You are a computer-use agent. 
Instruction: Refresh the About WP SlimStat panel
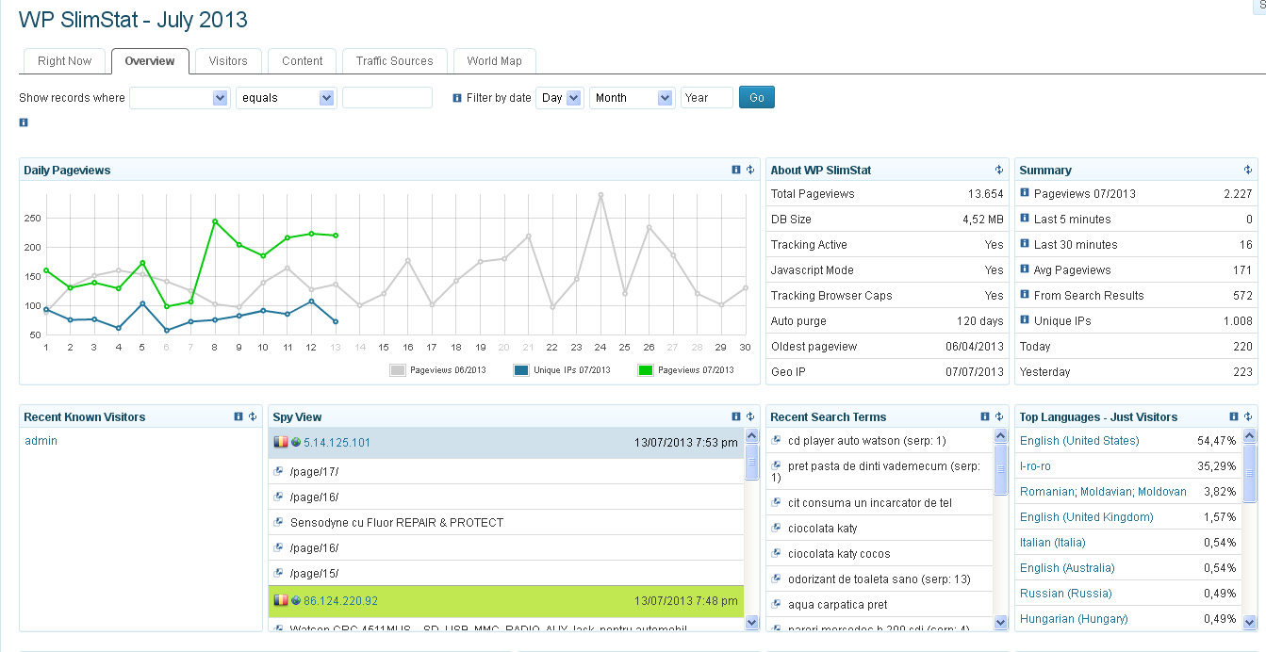[998, 170]
